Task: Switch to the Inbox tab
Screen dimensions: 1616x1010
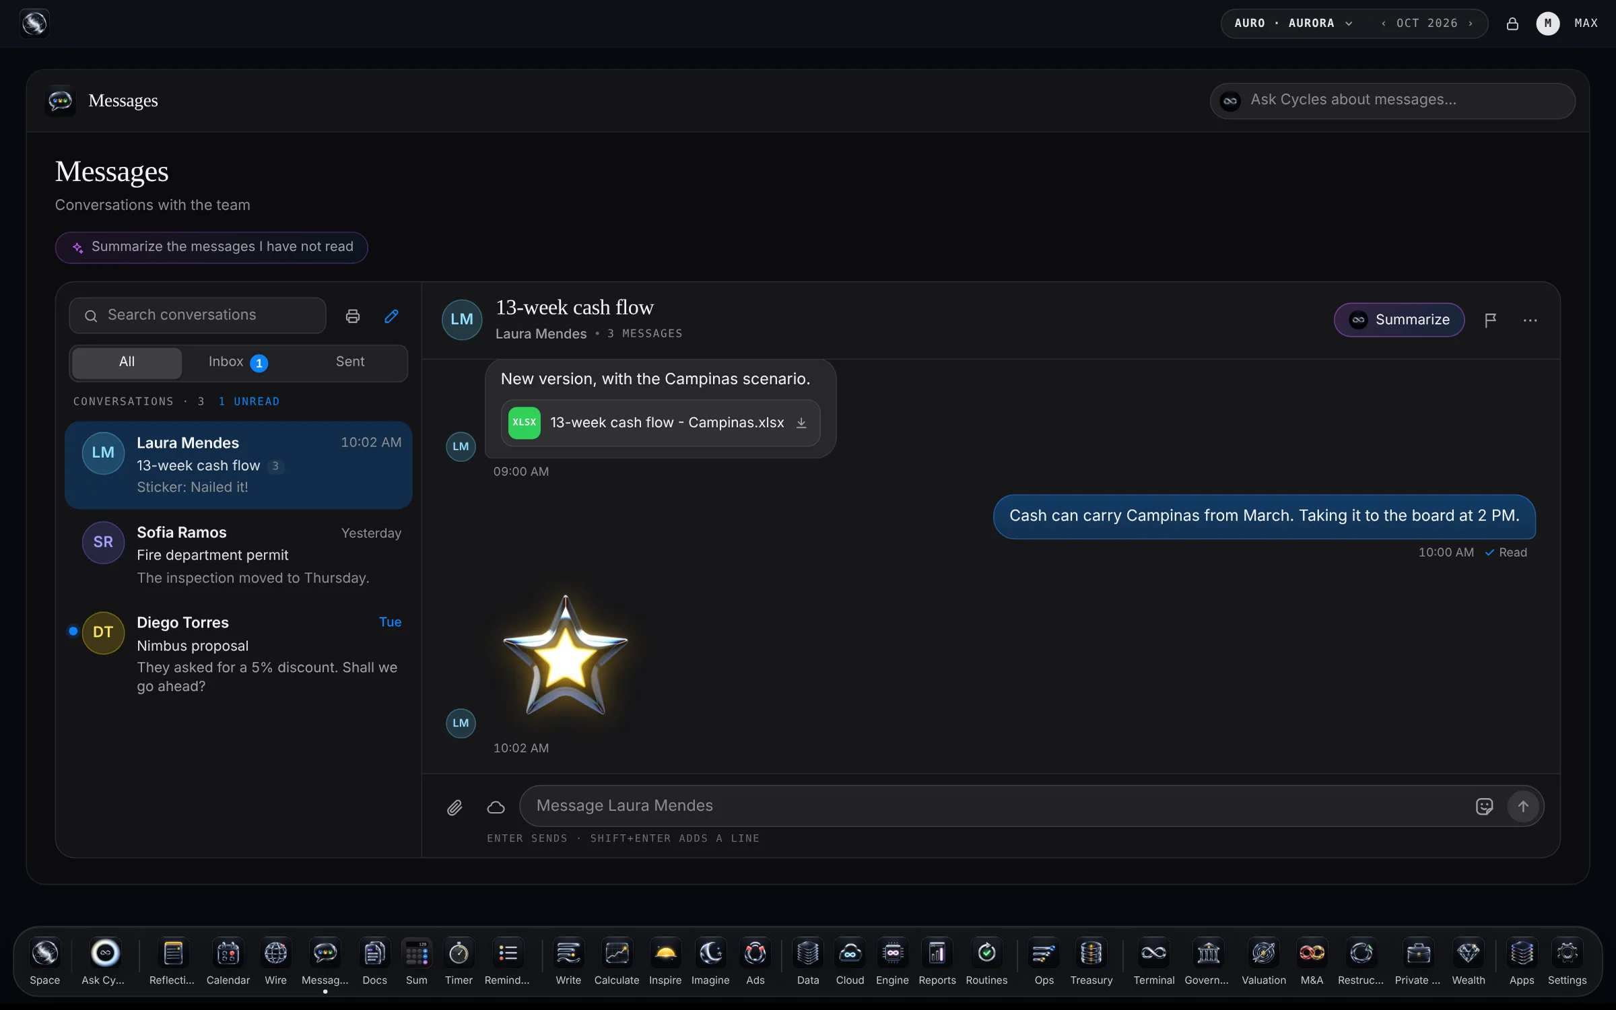Action: click(x=238, y=362)
